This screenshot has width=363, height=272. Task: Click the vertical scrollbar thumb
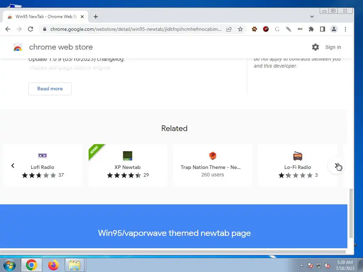click(x=351, y=213)
